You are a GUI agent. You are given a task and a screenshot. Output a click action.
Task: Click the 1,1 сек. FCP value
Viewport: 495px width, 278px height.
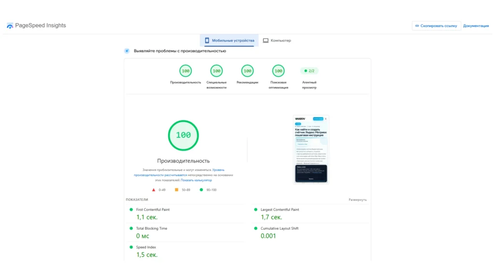[x=147, y=217]
